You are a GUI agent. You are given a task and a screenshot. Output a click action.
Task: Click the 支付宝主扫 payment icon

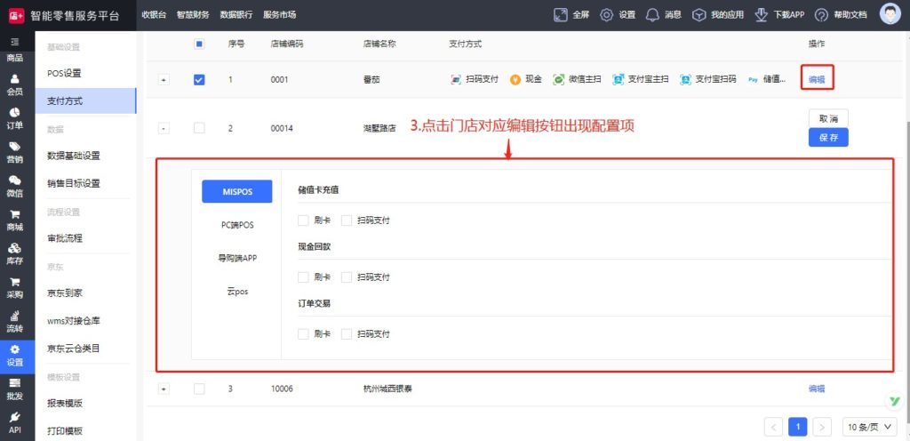click(x=619, y=79)
